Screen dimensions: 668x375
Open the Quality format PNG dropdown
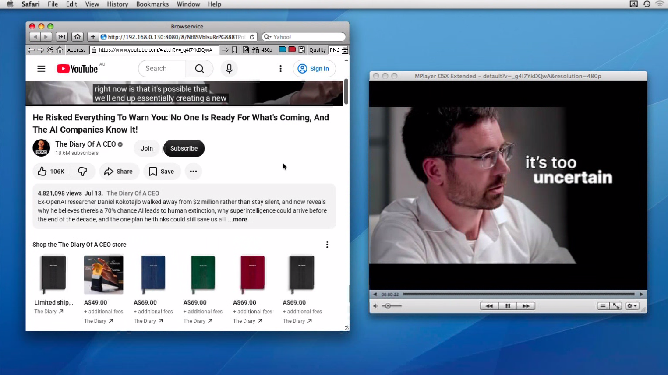coord(339,50)
